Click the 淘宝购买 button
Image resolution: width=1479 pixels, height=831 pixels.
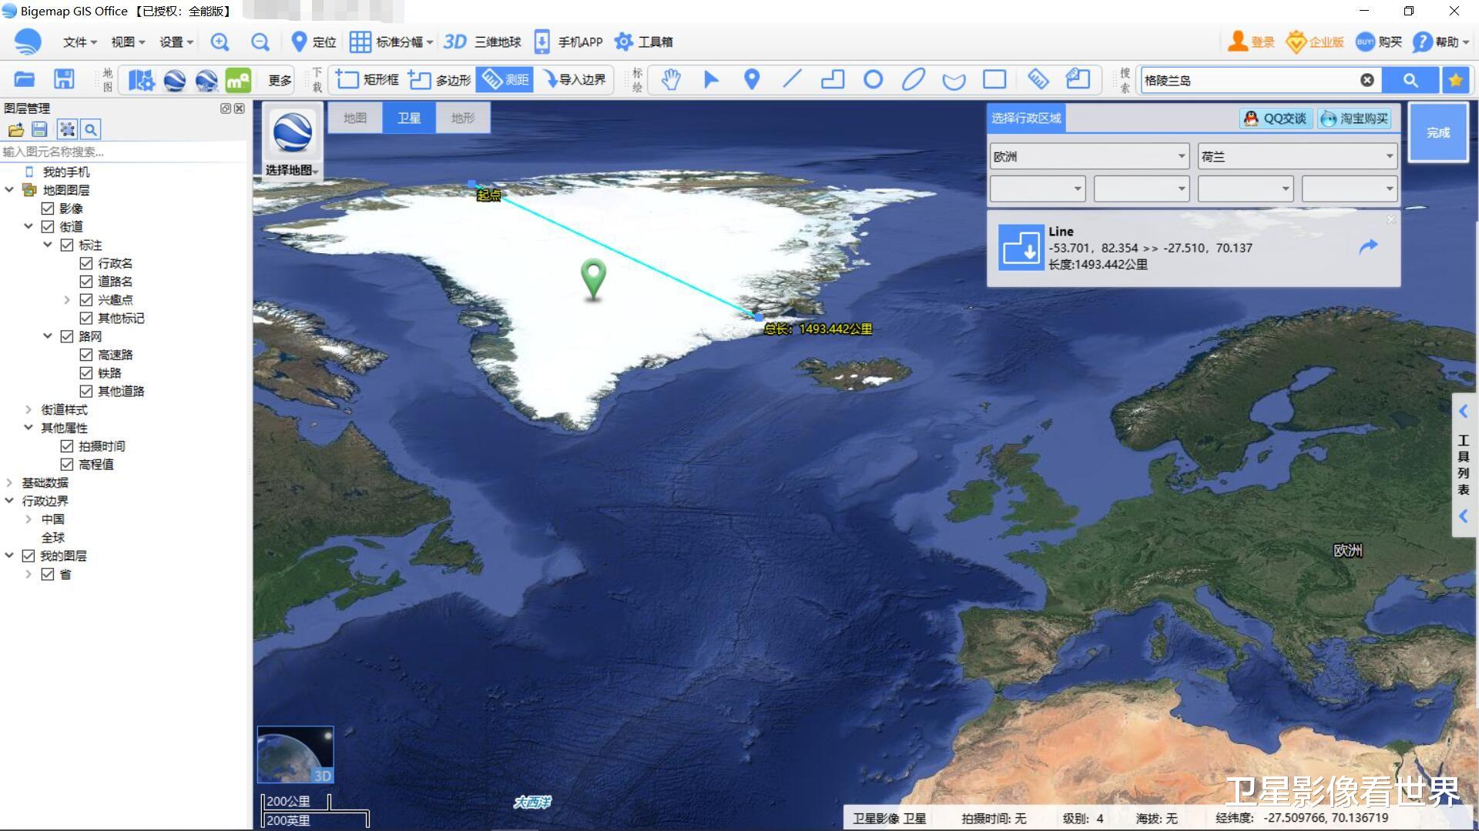click(x=1355, y=118)
